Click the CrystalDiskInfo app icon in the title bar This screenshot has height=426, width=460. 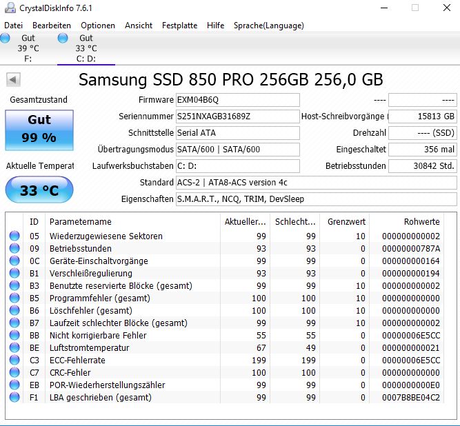(10, 8)
